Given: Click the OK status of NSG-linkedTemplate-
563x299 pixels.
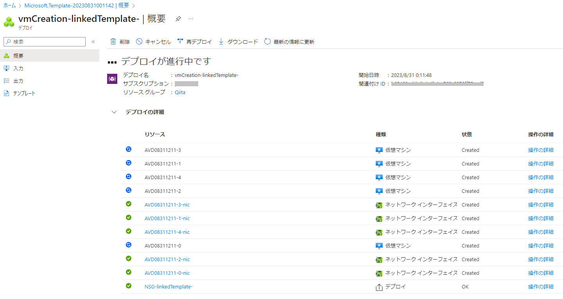Looking at the screenshot, I should click(x=465, y=287).
